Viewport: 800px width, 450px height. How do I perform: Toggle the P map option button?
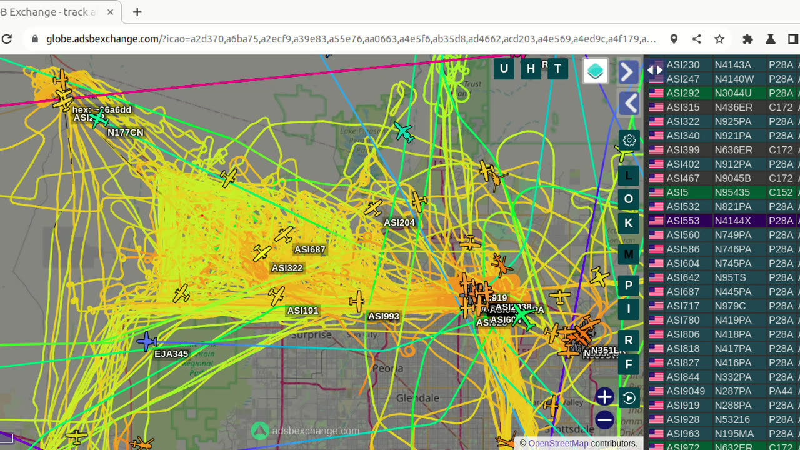(629, 286)
